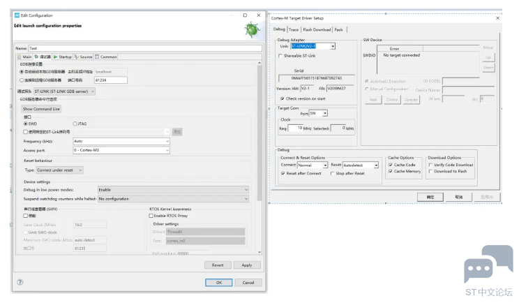Click the Show Command Line button
This screenshot has height=303, width=519.
pos(41,109)
